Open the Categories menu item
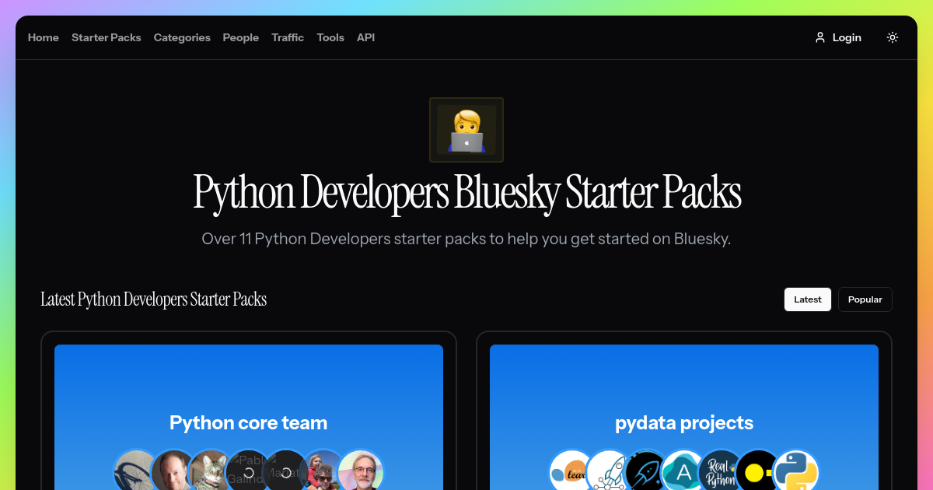This screenshot has height=490, width=933. pos(182,37)
